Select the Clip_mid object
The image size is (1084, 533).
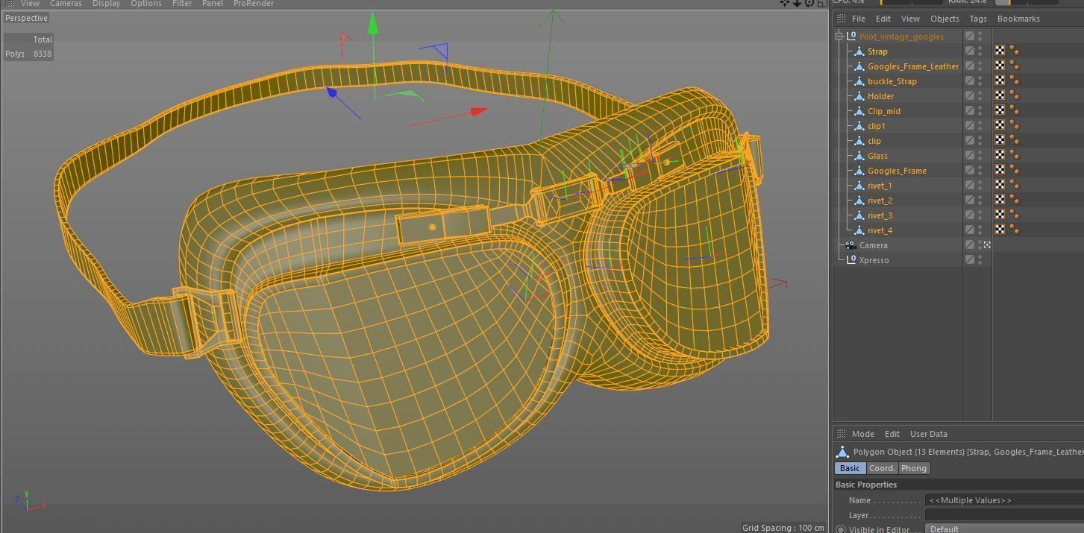click(884, 111)
